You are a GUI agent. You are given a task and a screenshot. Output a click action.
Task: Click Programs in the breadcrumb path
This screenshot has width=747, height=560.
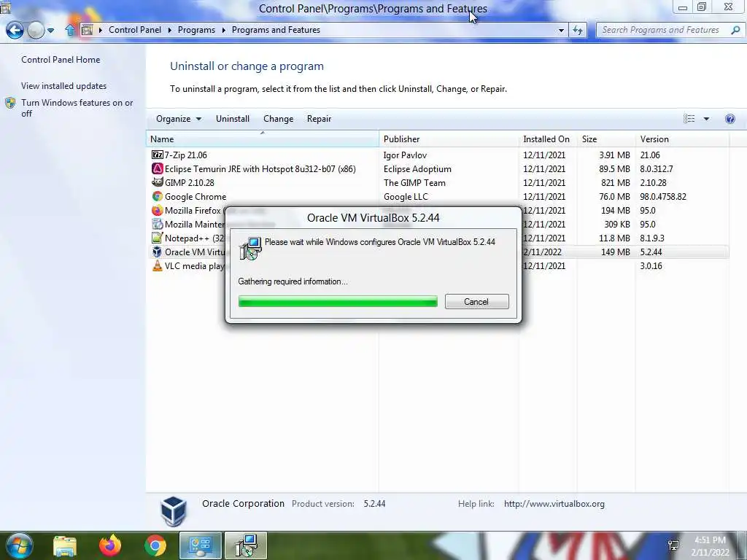(196, 29)
